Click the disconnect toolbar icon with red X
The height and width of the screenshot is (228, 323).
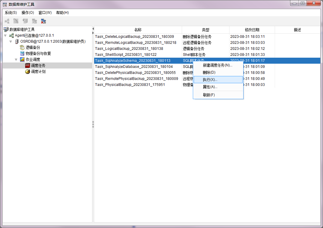tap(43, 21)
